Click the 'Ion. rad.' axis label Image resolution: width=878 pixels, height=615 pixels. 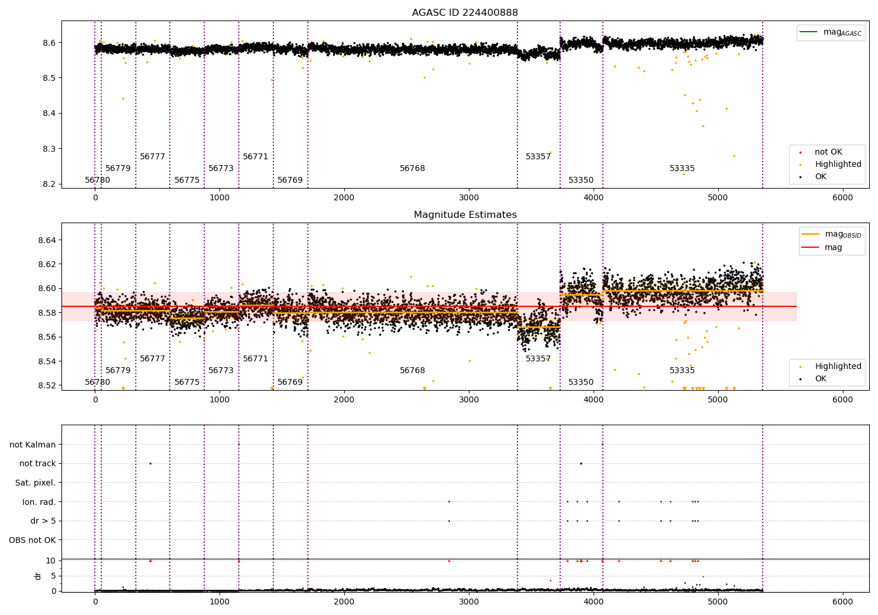point(39,502)
